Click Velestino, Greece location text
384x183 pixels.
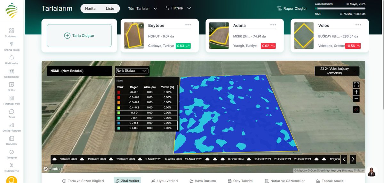coord(332,46)
